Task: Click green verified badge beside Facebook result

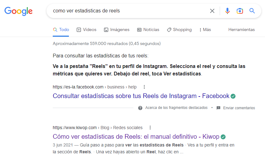Action: click(233, 96)
